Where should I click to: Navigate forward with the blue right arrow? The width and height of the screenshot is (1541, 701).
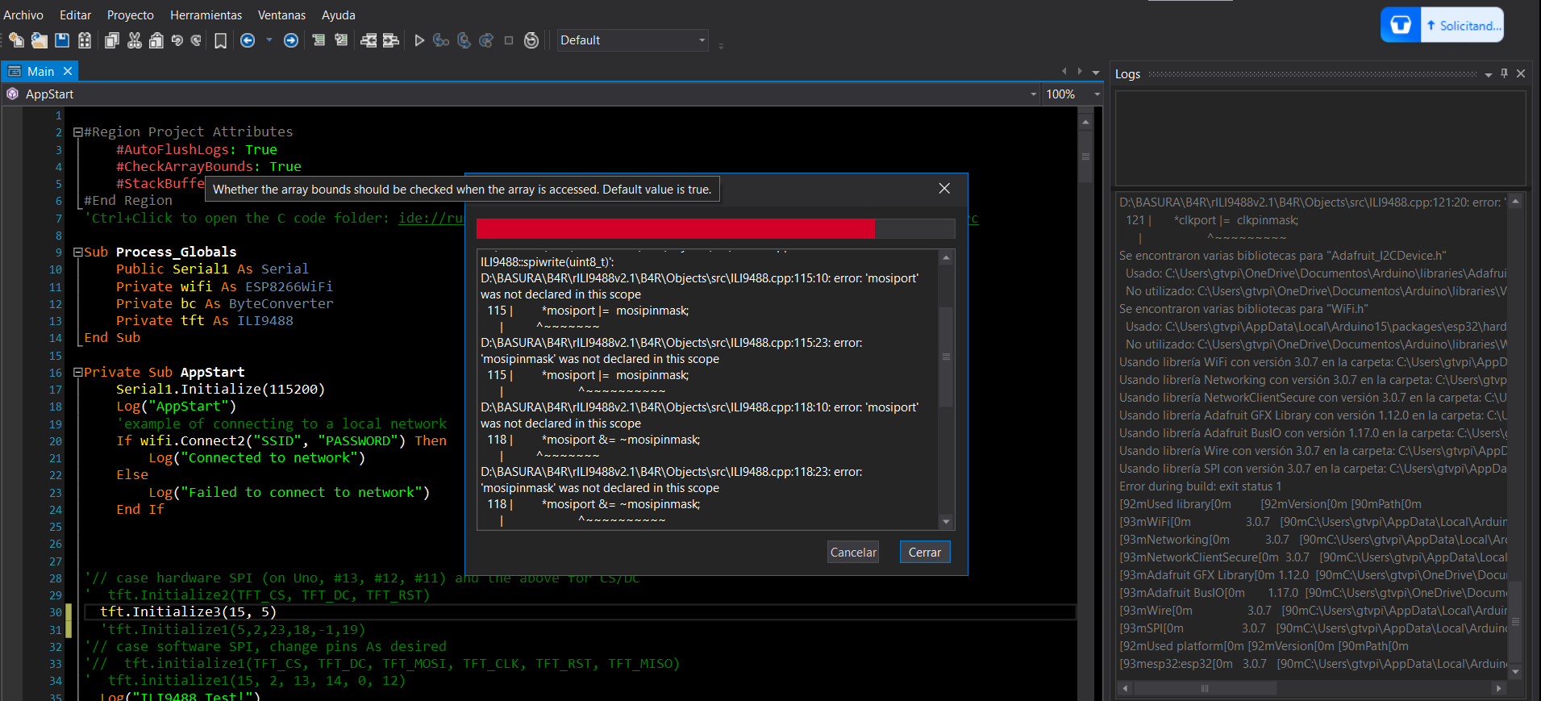[291, 40]
